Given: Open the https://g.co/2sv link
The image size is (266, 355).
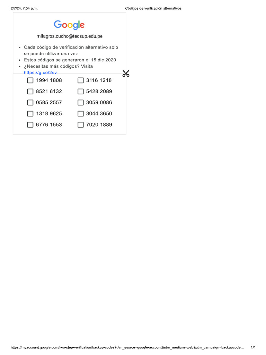Looking at the screenshot, I should coord(40,72).
